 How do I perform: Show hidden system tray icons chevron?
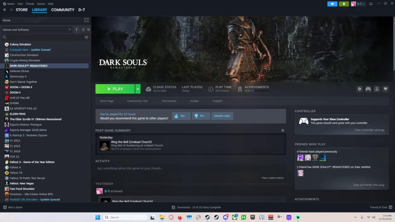(355, 217)
